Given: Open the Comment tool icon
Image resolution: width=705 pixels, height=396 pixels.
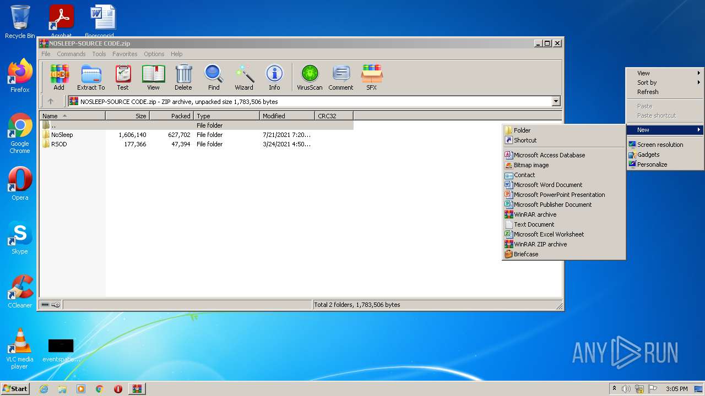Looking at the screenshot, I should 341,77.
